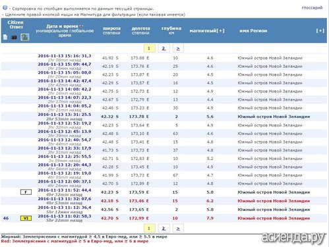Open earthquake 2016-11-13 11:32:07,6
The height and width of the screenshot is (247, 329).
click(x=65, y=199)
